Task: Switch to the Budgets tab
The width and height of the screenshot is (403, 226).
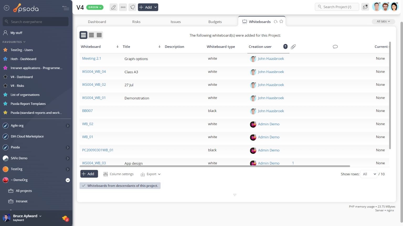Action: tap(215, 22)
